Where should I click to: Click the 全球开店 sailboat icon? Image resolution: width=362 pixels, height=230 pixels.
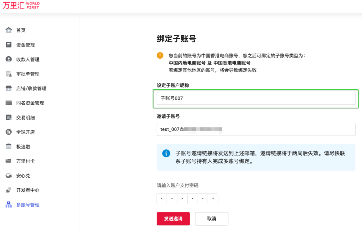click(9, 132)
